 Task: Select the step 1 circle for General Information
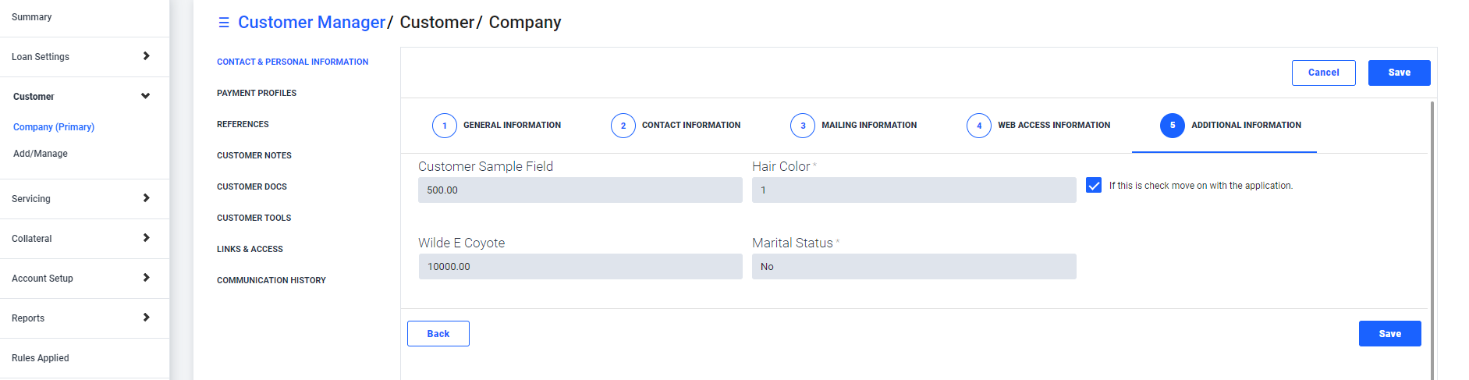click(x=445, y=126)
